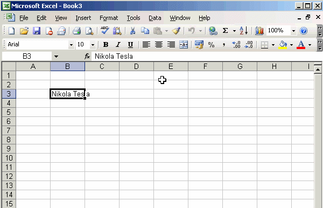Select row 3 header
The image size is (323, 208).
(9, 94)
